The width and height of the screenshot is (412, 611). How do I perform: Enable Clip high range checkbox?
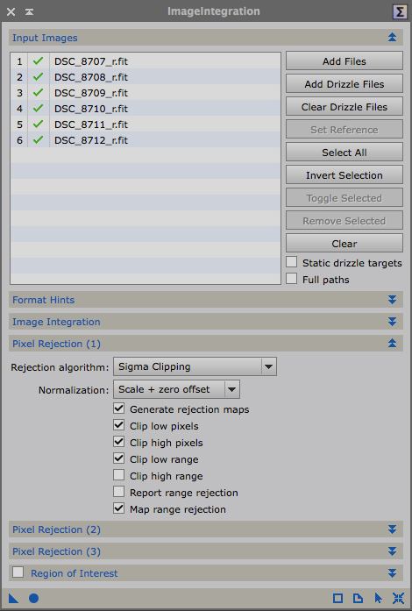tap(119, 475)
